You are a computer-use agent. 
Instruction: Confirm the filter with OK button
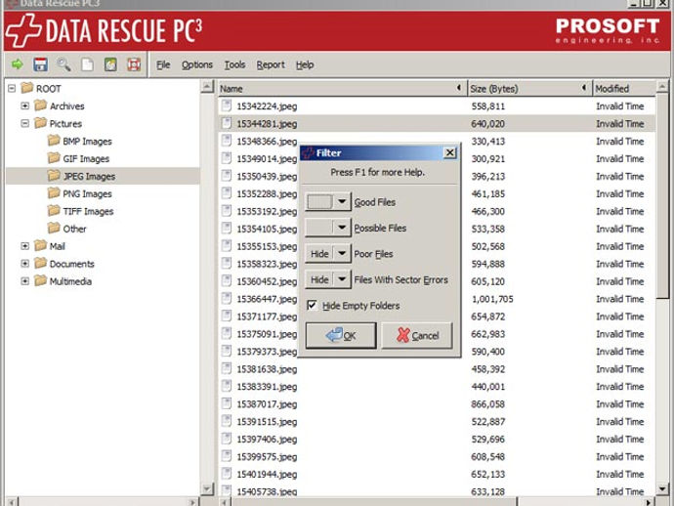tap(341, 335)
